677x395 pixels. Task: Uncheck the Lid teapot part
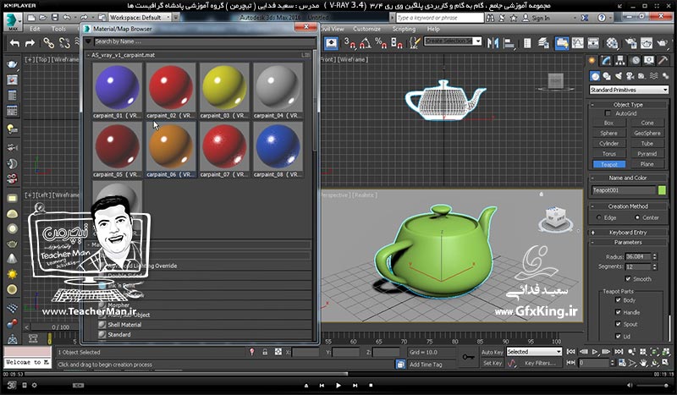[618, 337]
